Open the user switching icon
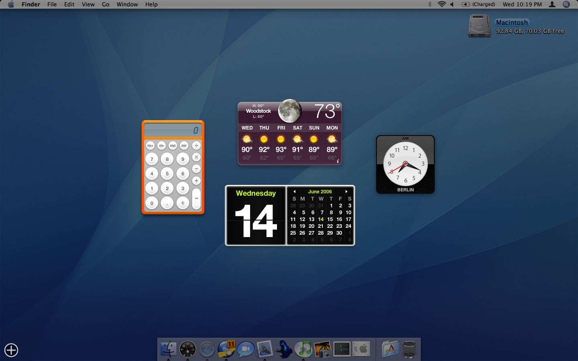The image size is (578, 361). click(552, 4)
